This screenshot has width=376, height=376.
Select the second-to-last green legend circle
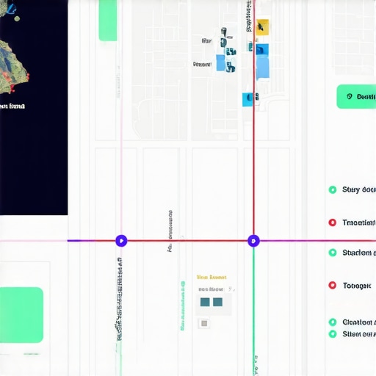(x=333, y=322)
